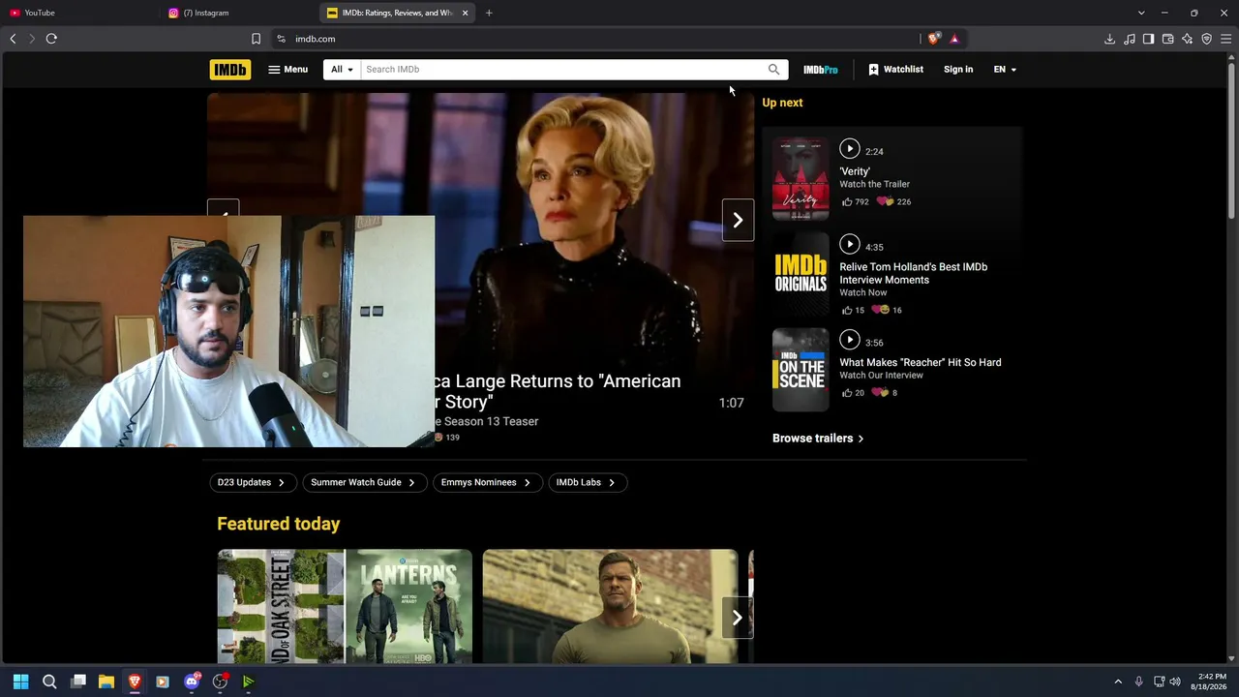1239x697 pixels.
Task: Click 'Relive Tom Holland's Best IMDb Interview Moments' title
Action: point(914,274)
